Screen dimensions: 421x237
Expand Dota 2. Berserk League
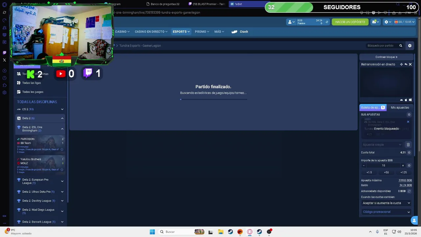[40, 222]
